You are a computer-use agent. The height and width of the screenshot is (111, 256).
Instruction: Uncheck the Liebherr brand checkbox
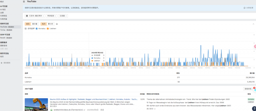48,29
